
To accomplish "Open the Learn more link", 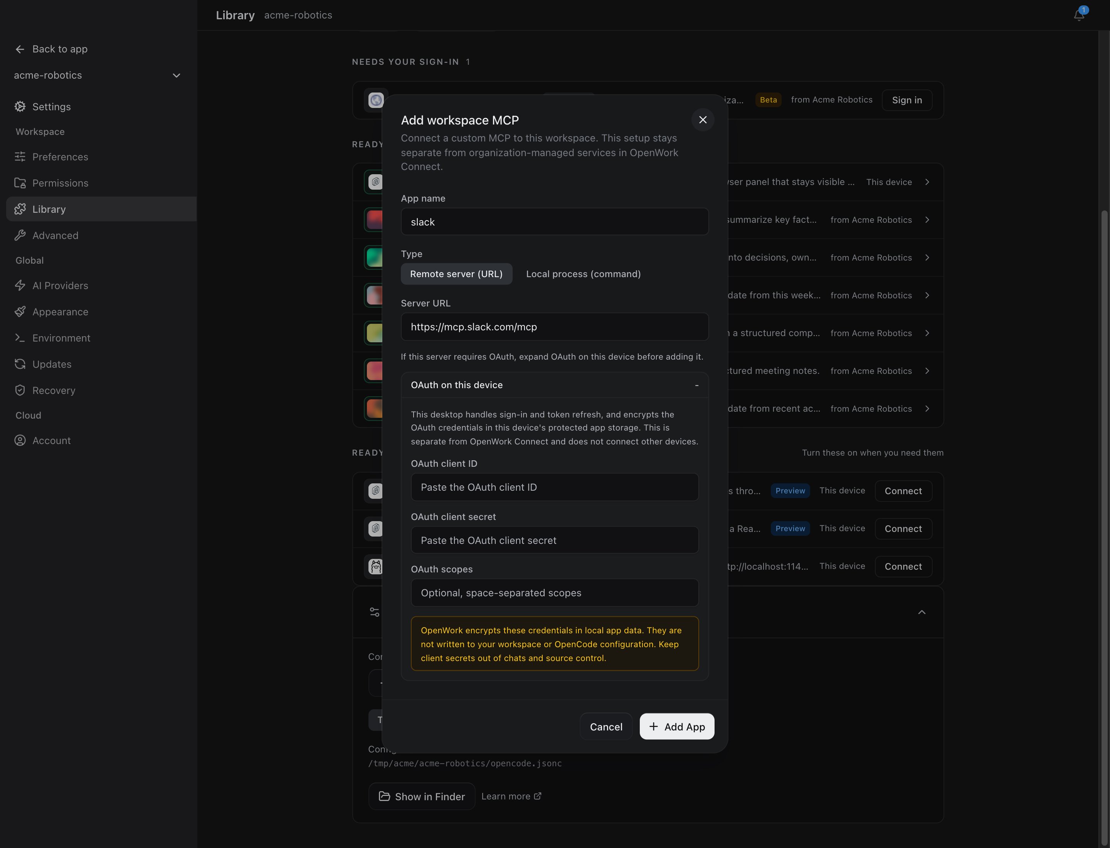I will tap(511, 796).
